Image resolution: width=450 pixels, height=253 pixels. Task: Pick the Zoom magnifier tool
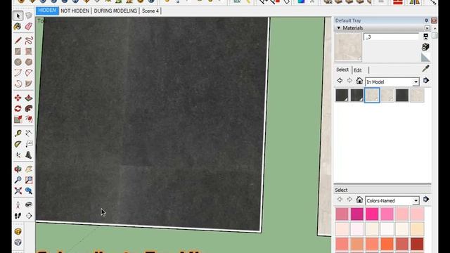[x=18, y=180]
